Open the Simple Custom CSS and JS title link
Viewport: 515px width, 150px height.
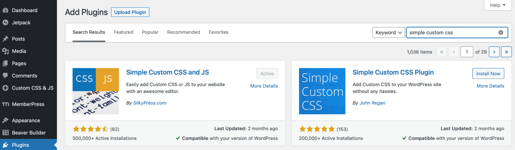(x=167, y=72)
